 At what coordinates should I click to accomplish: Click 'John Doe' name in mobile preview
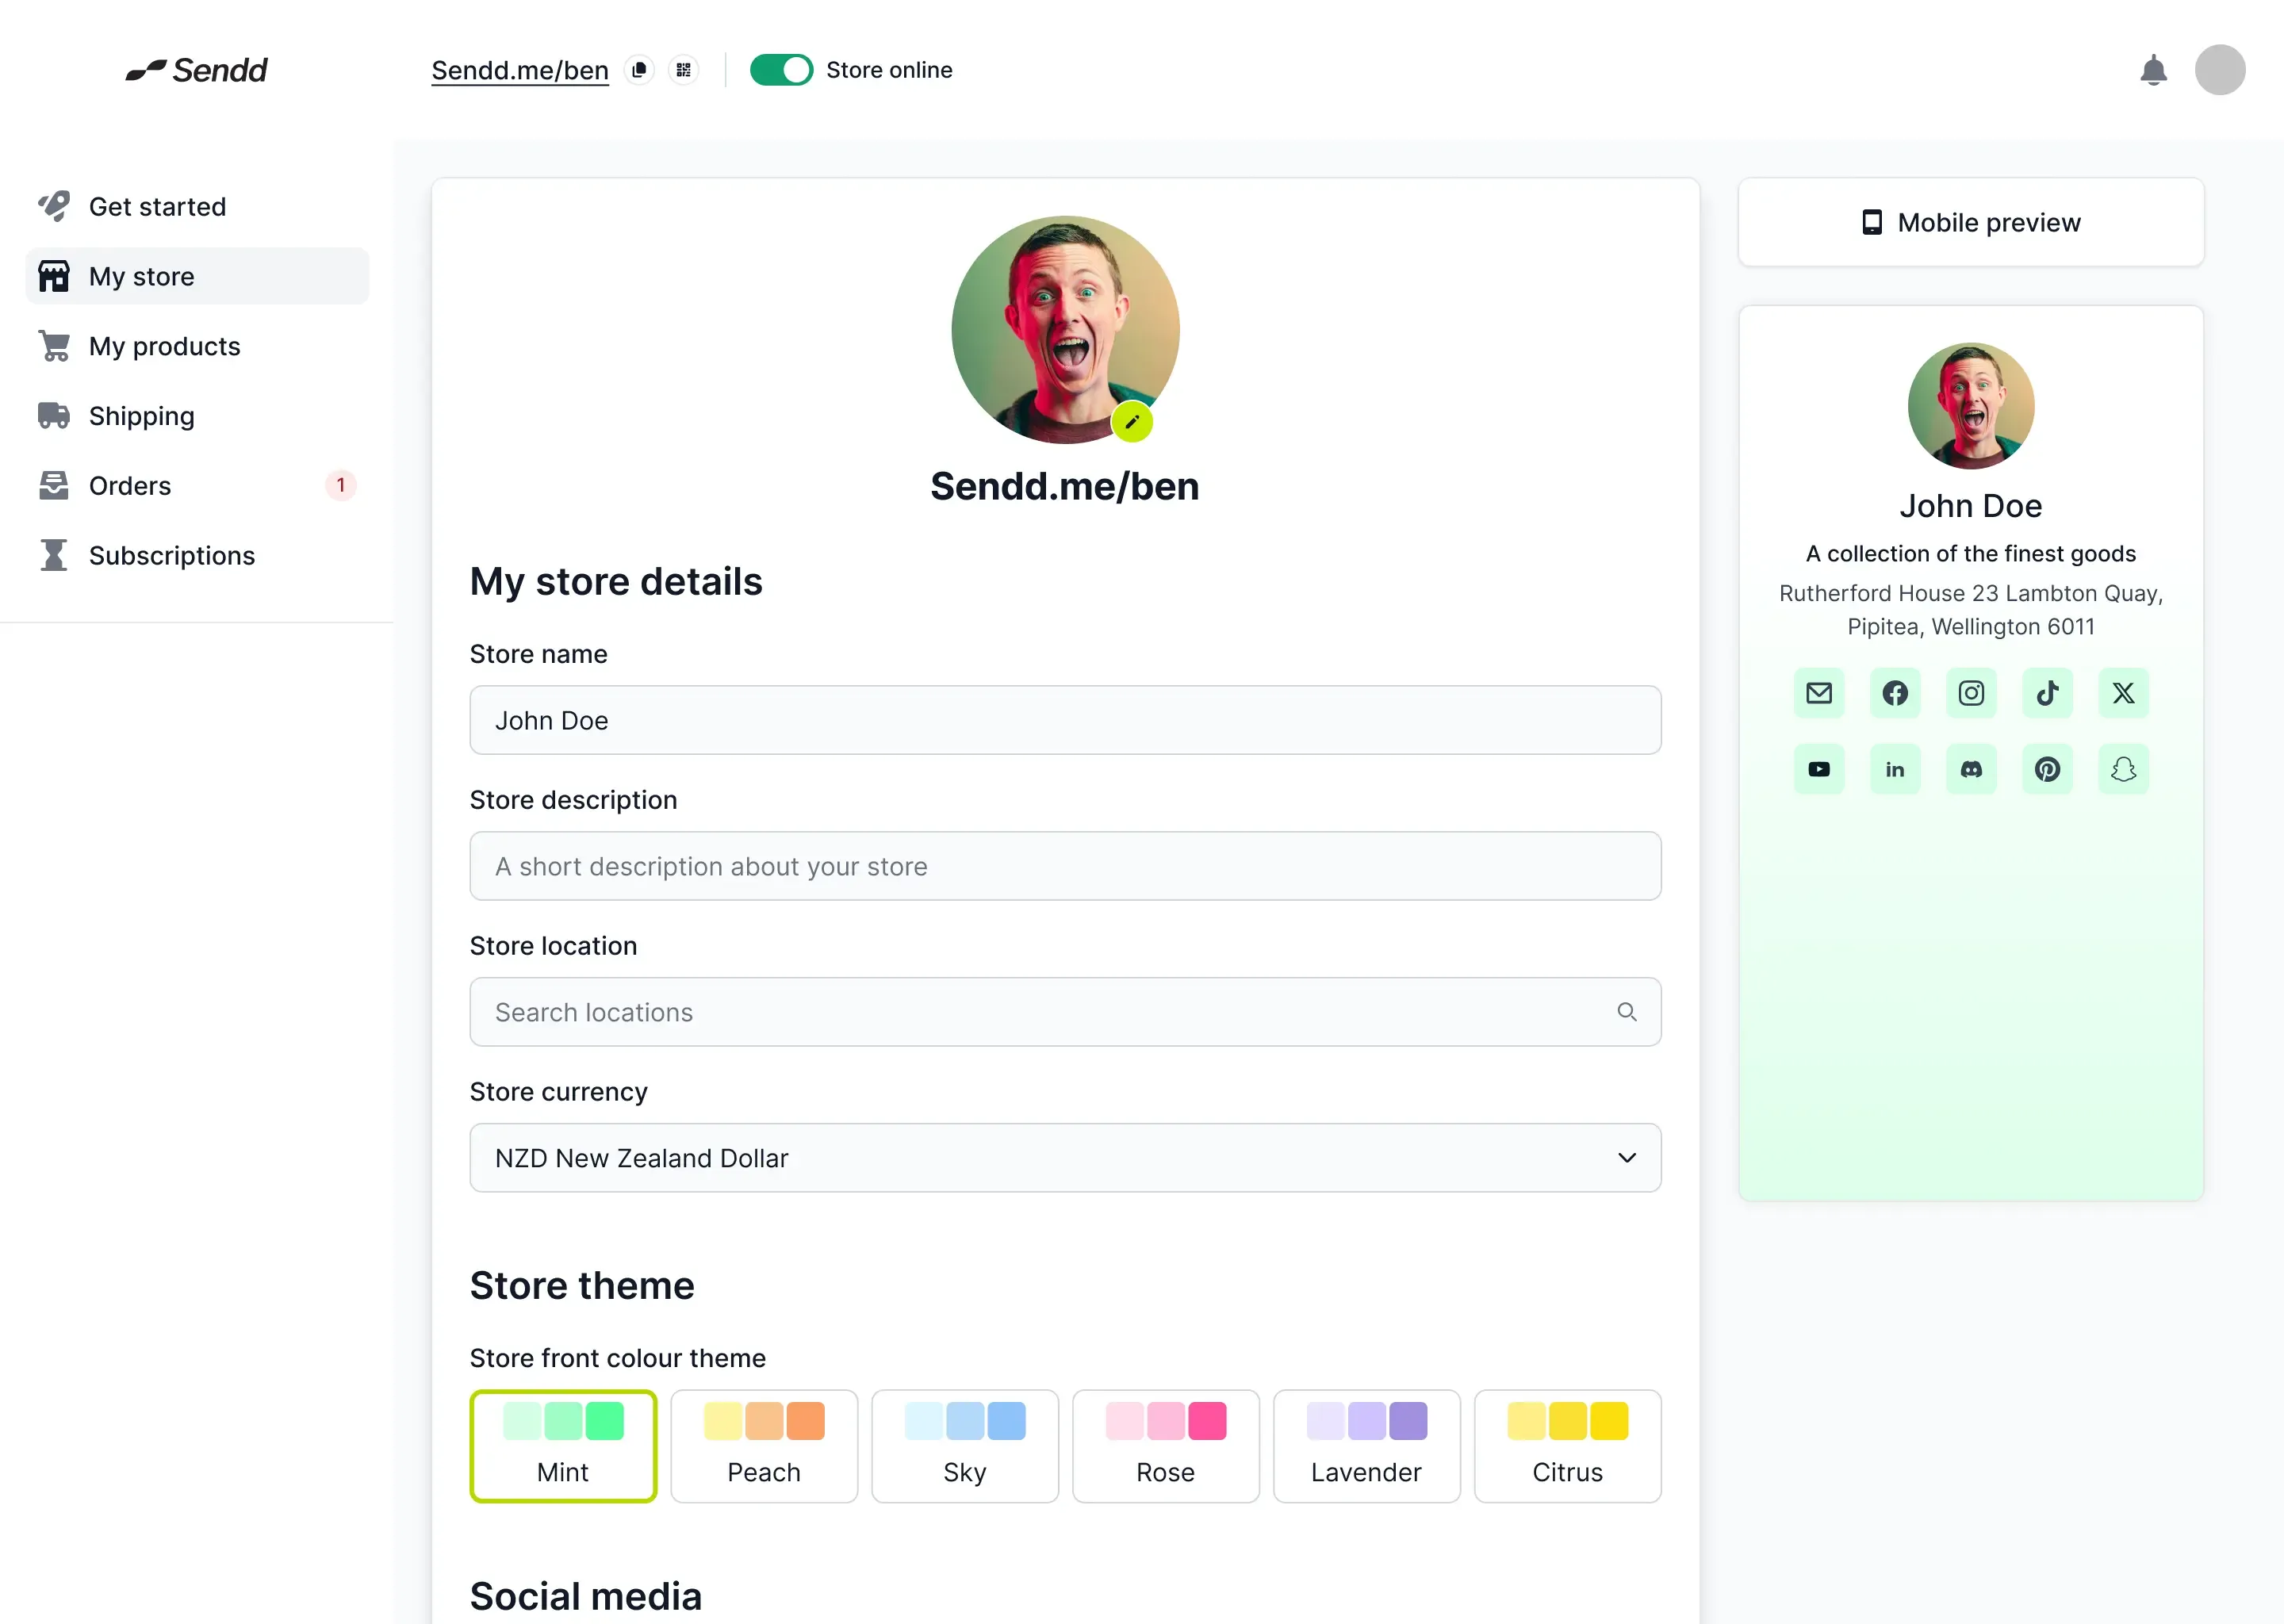[x=1970, y=506]
